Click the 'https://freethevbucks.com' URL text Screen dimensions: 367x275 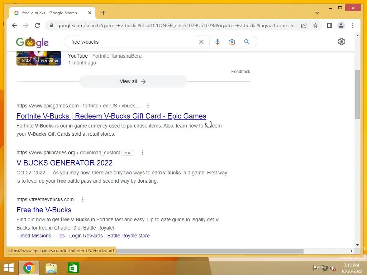click(45, 199)
